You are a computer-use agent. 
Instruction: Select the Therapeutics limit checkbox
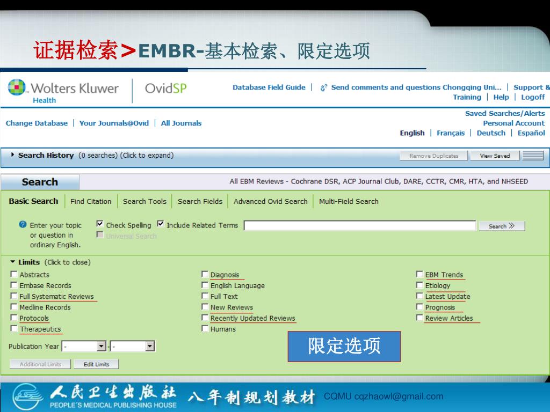(14, 328)
